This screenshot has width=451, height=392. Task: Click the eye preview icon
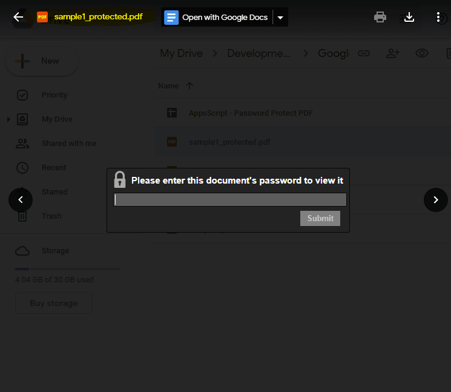point(422,53)
